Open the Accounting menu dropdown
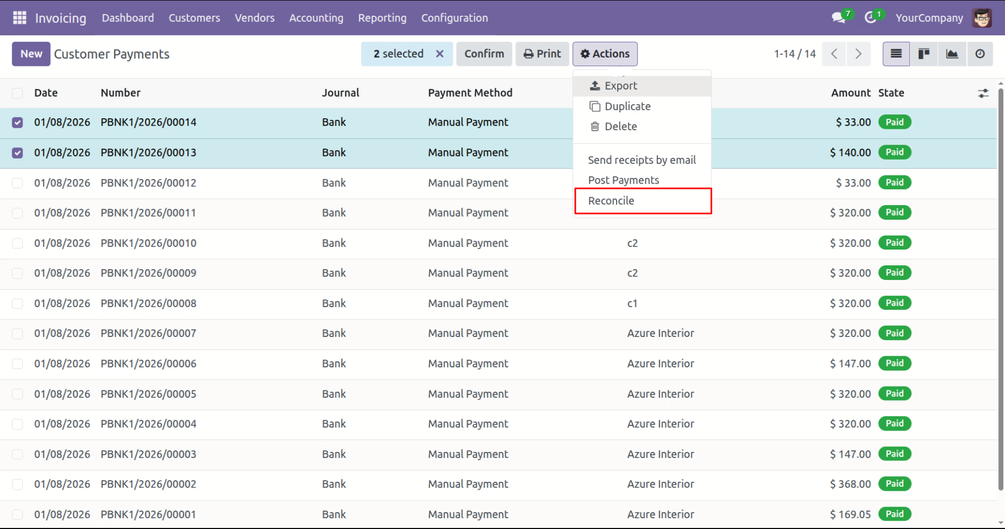 pyautogui.click(x=316, y=18)
